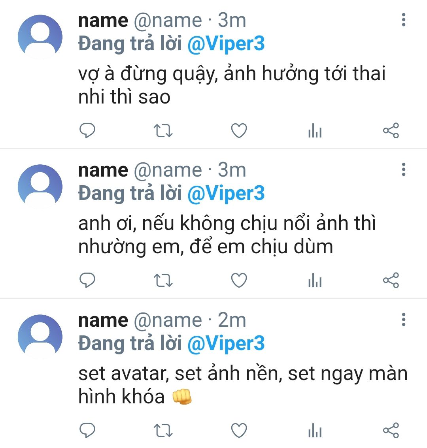Share the "vợ à đừng quậy" tweet
Screen dimensions: 427x448
[391, 130]
